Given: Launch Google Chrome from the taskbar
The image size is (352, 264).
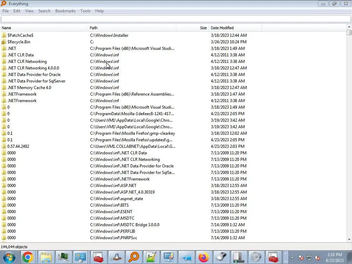Looking at the screenshot, I should (x=27, y=257).
